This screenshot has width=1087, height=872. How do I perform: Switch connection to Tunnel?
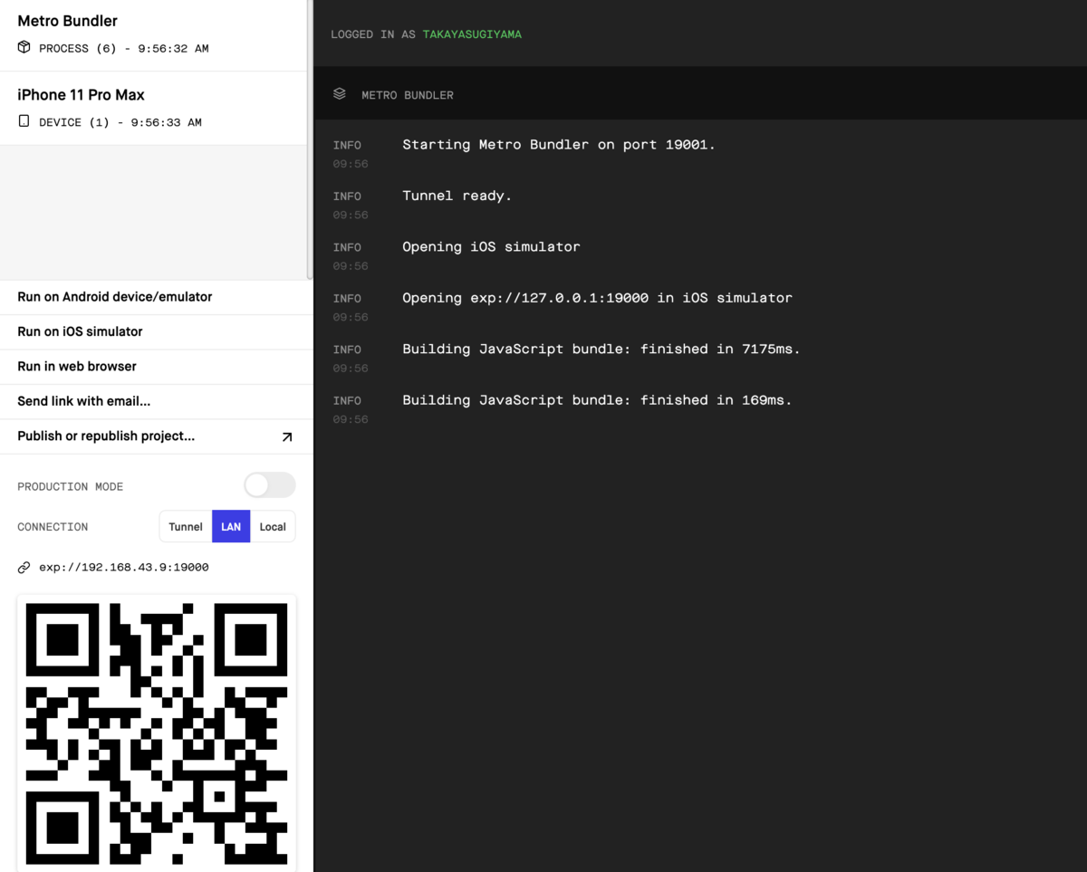pyautogui.click(x=186, y=526)
